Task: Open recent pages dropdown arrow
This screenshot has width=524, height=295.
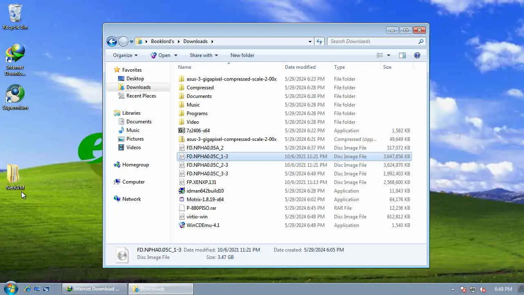Action: point(131,41)
